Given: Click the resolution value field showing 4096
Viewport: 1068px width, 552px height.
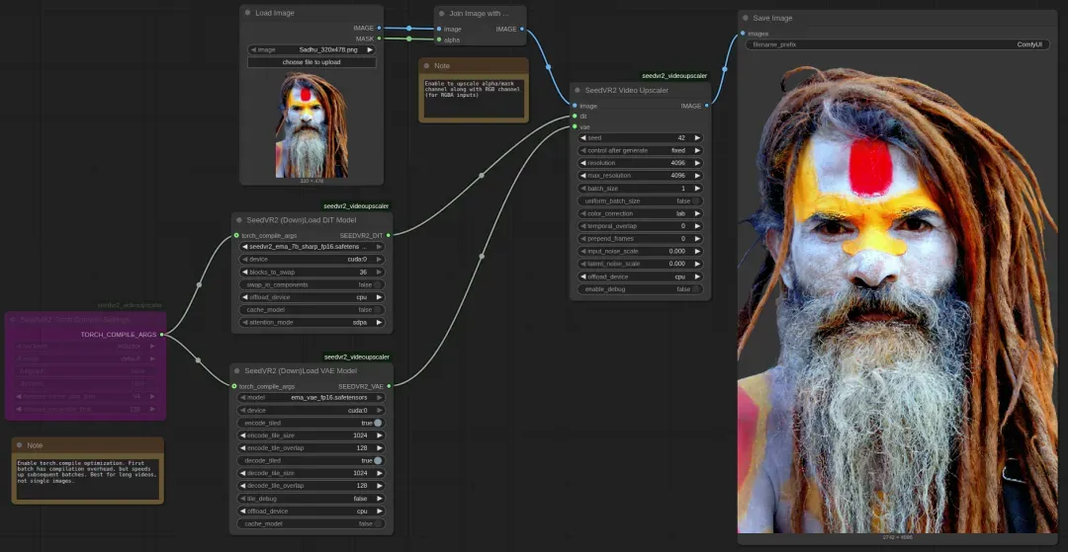Looking at the screenshot, I should [640, 163].
